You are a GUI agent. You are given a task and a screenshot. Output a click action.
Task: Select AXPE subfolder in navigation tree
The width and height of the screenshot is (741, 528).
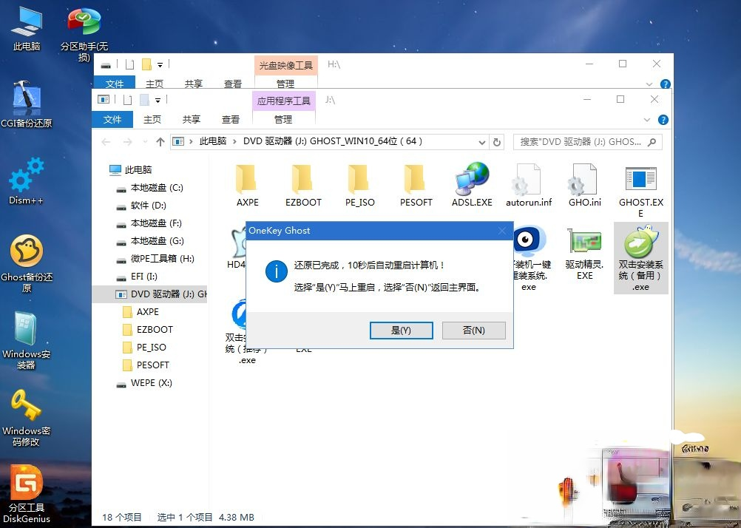141,312
